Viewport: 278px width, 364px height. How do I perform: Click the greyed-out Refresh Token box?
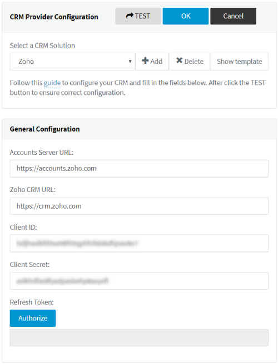pos(139,338)
